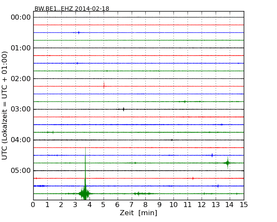
Task: Click x-axis tick label 9
Action: tap(159, 204)
